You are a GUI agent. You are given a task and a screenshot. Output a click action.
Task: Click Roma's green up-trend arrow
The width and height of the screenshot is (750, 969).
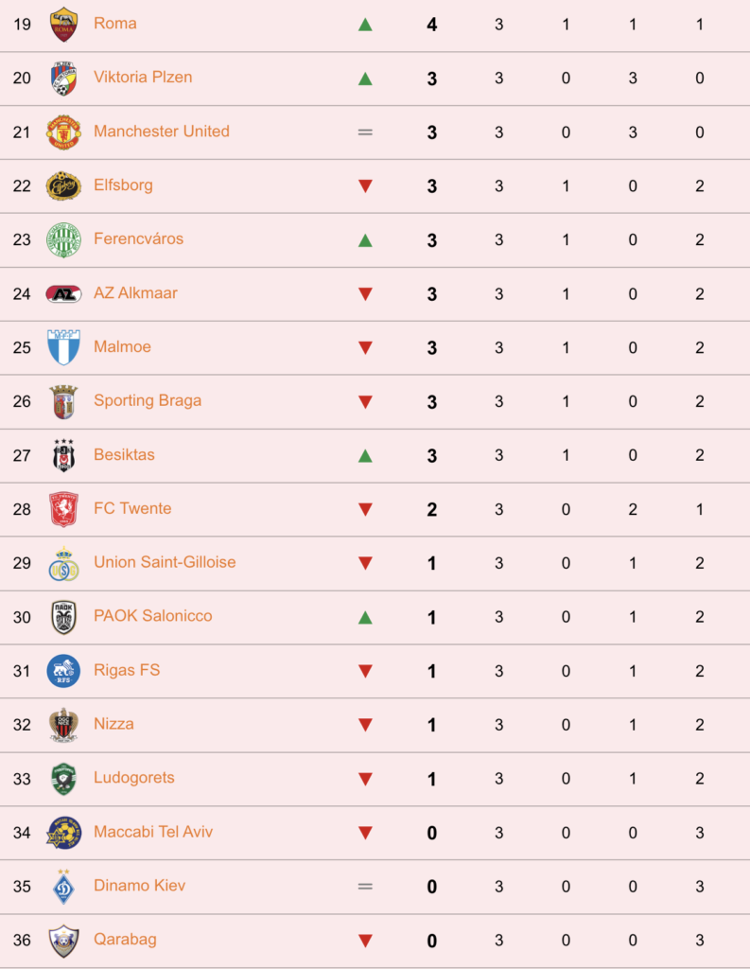pos(365,25)
